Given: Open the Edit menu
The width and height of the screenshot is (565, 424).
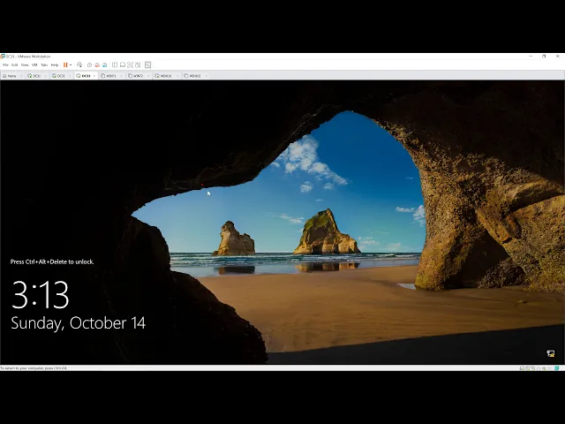Looking at the screenshot, I should [x=14, y=64].
